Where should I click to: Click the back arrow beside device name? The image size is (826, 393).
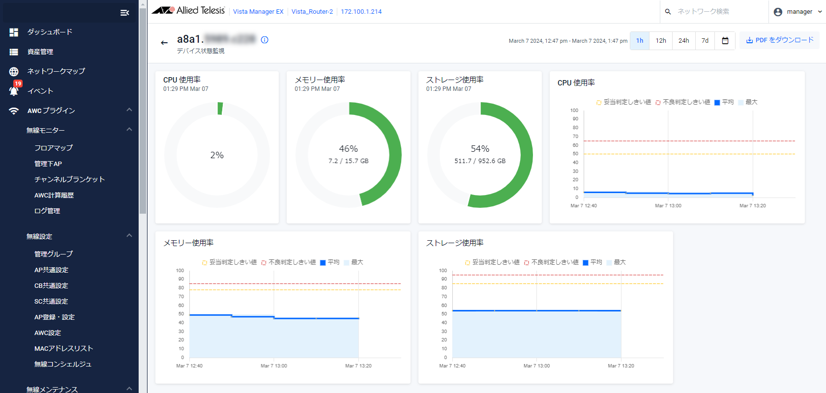tap(164, 43)
